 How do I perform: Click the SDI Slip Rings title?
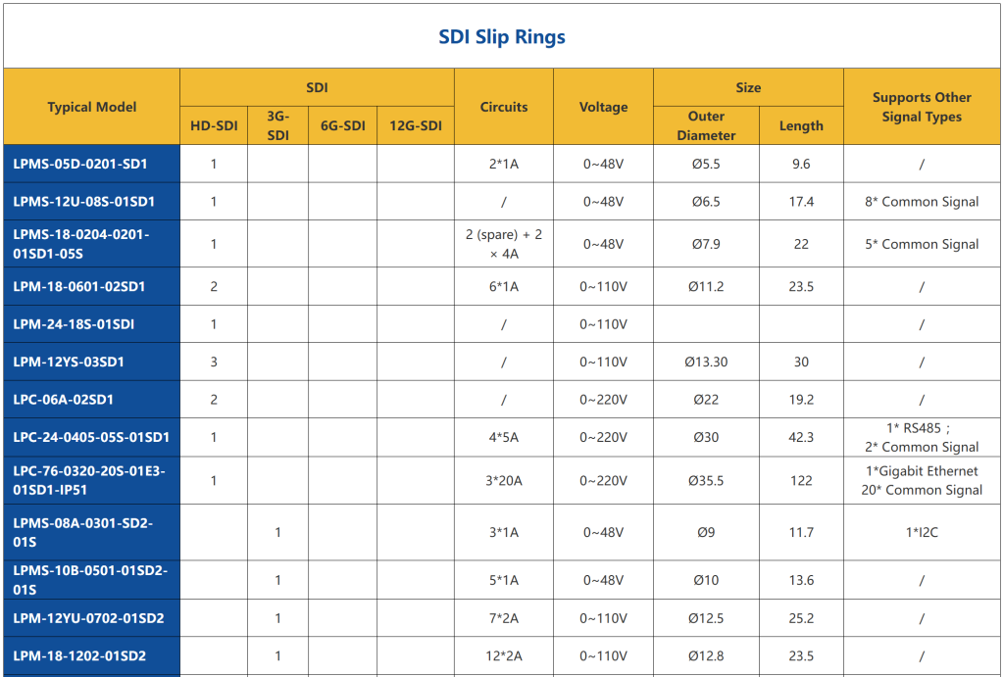[501, 37]
